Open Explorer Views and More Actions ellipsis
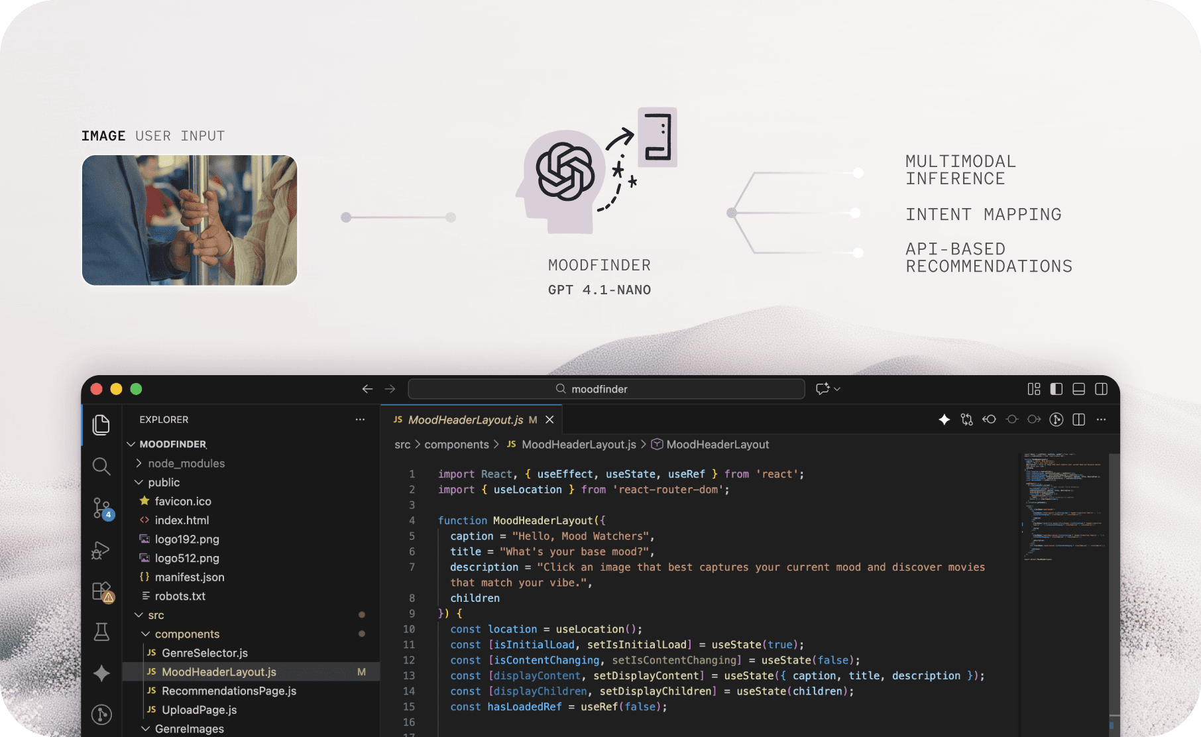 pos(360,420)
